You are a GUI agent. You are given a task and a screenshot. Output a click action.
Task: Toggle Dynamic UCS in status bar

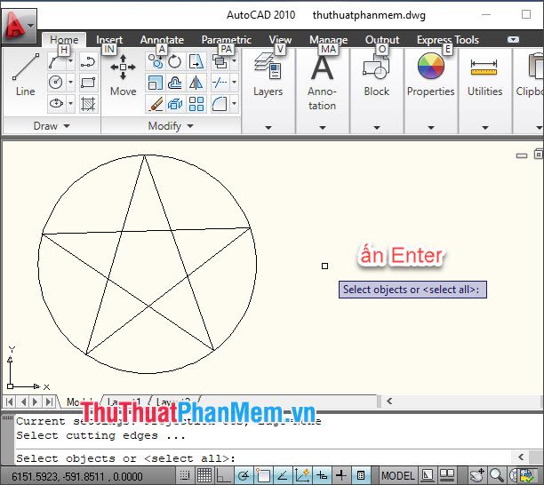click(x=302, y=475)
